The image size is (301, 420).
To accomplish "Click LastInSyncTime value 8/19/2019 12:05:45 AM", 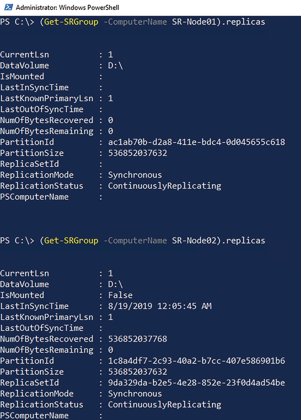I will point(160,306).
